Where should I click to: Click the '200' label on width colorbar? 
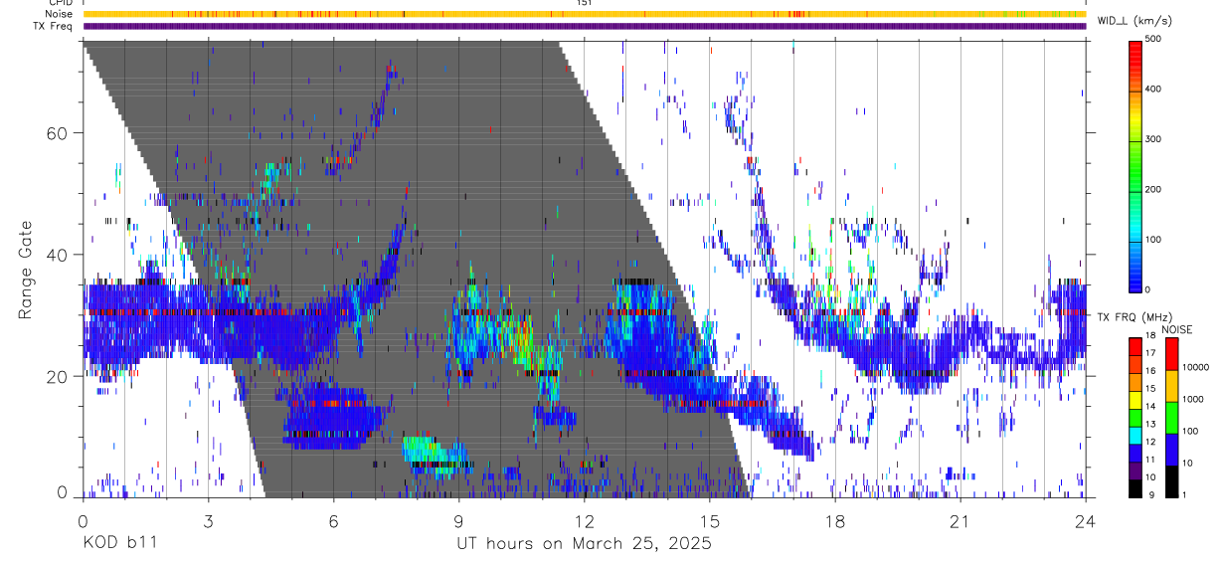pos(1155,189)
